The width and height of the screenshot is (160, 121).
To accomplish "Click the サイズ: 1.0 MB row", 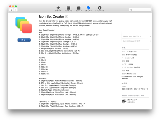I will pyautogui.click(x=127, y=64).
